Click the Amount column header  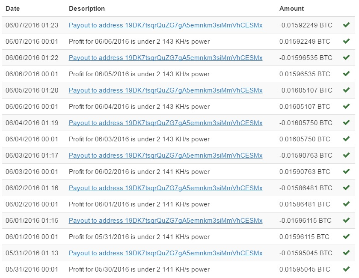pos(291,9)
